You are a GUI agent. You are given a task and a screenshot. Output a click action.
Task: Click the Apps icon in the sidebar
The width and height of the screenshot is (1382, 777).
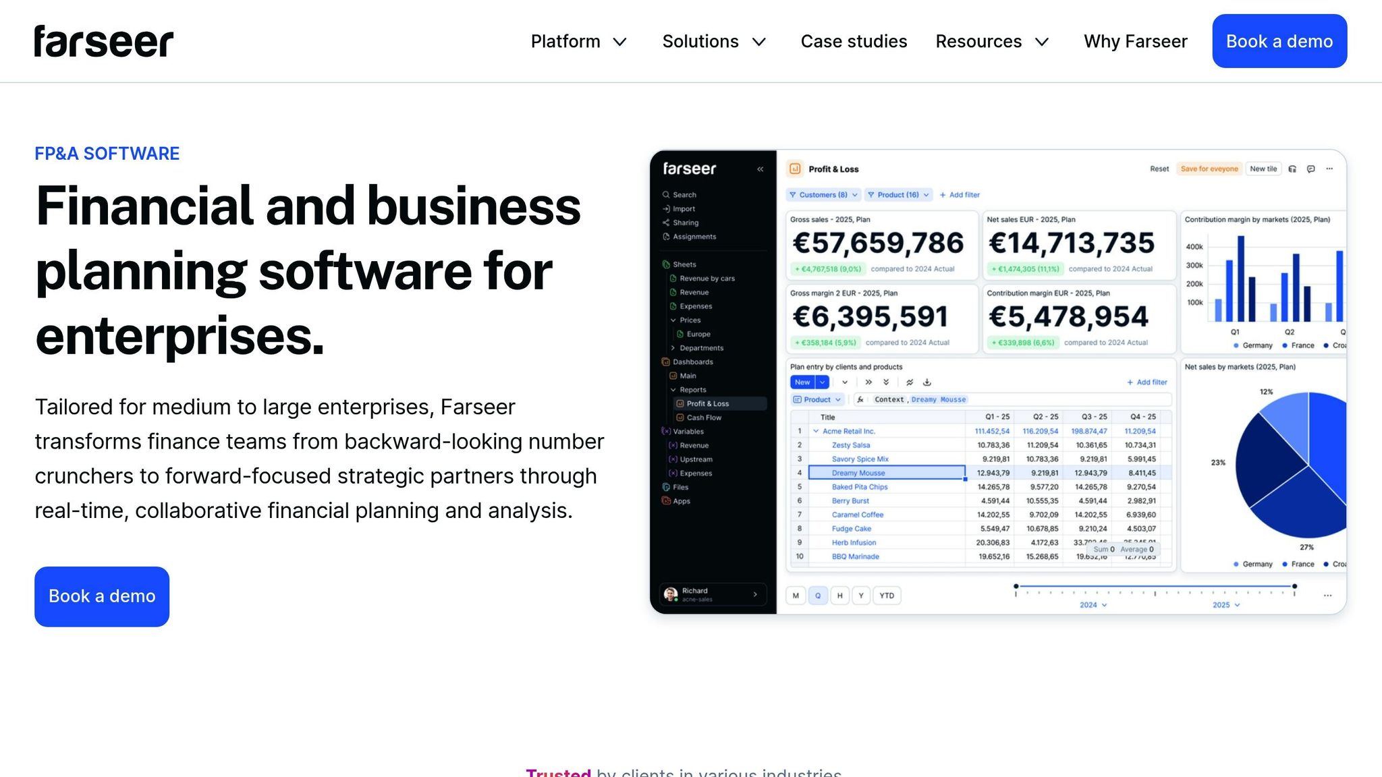point(666,500)
